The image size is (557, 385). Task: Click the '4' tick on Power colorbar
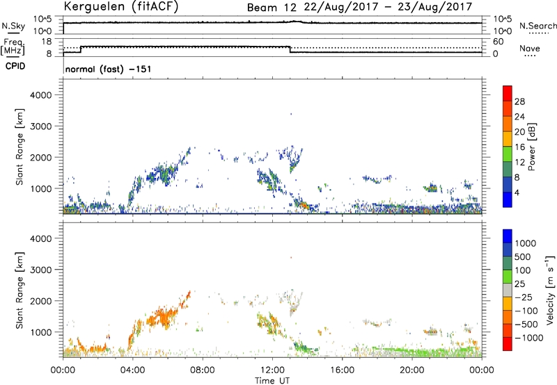[x=517, y=192]
